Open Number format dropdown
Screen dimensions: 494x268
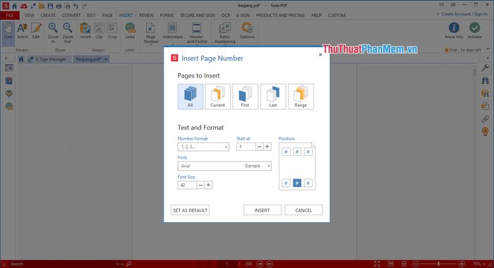coord(203,147)
